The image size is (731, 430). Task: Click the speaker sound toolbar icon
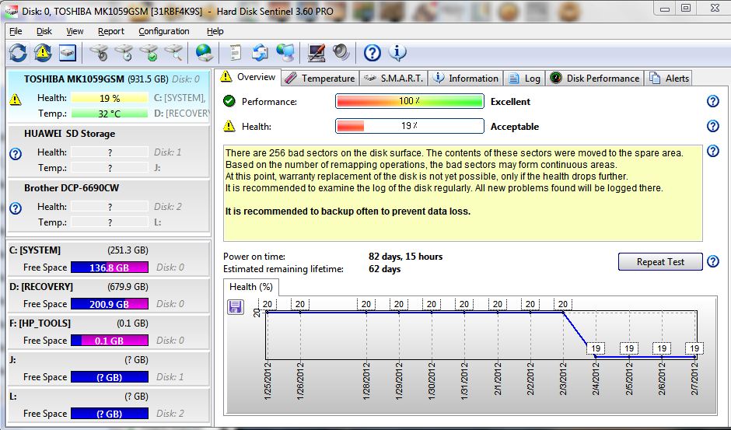coord(341,53)
